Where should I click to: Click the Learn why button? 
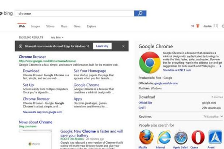[x=102, y=46]
